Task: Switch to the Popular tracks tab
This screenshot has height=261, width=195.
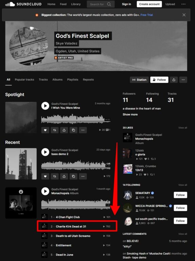Action: pyautogui.click(x=24, y=80)
